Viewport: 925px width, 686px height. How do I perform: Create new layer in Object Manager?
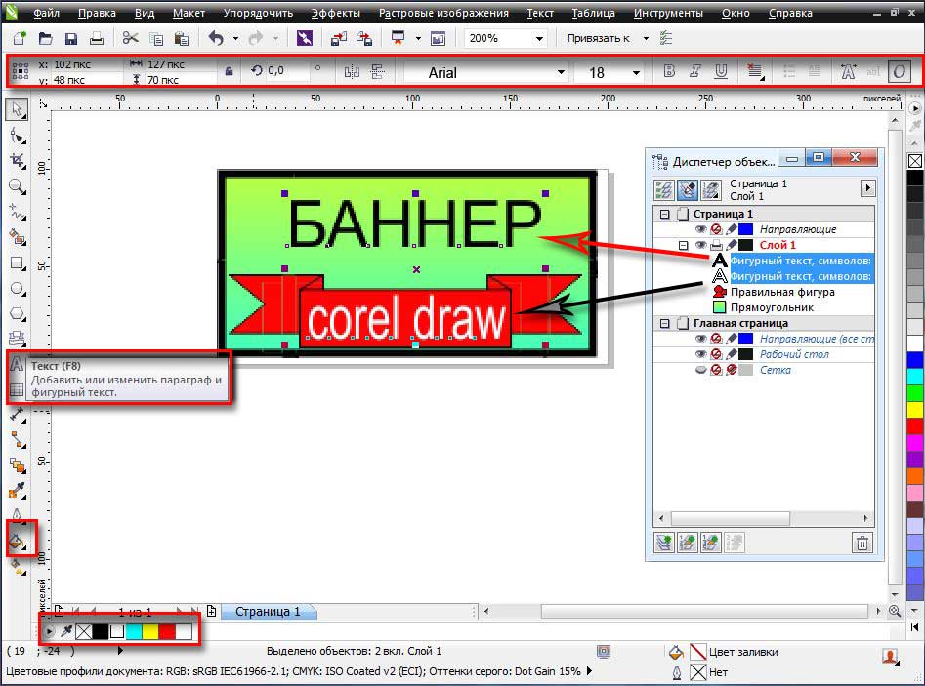664,543
